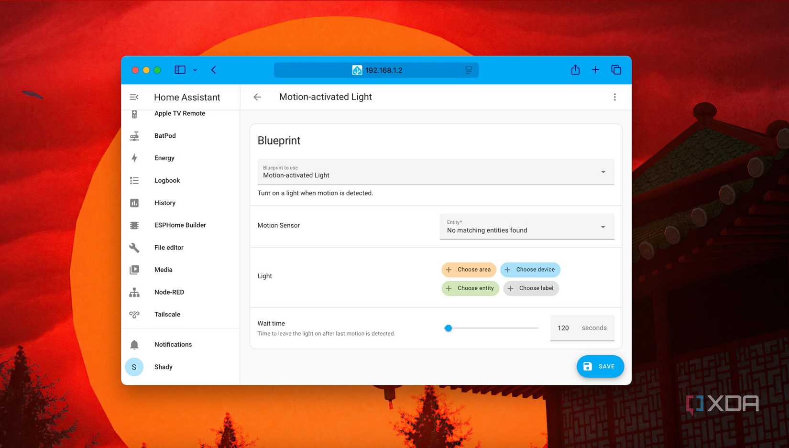Select ESPHome Builder in the sidebar
789x448 pixels.
180,225
